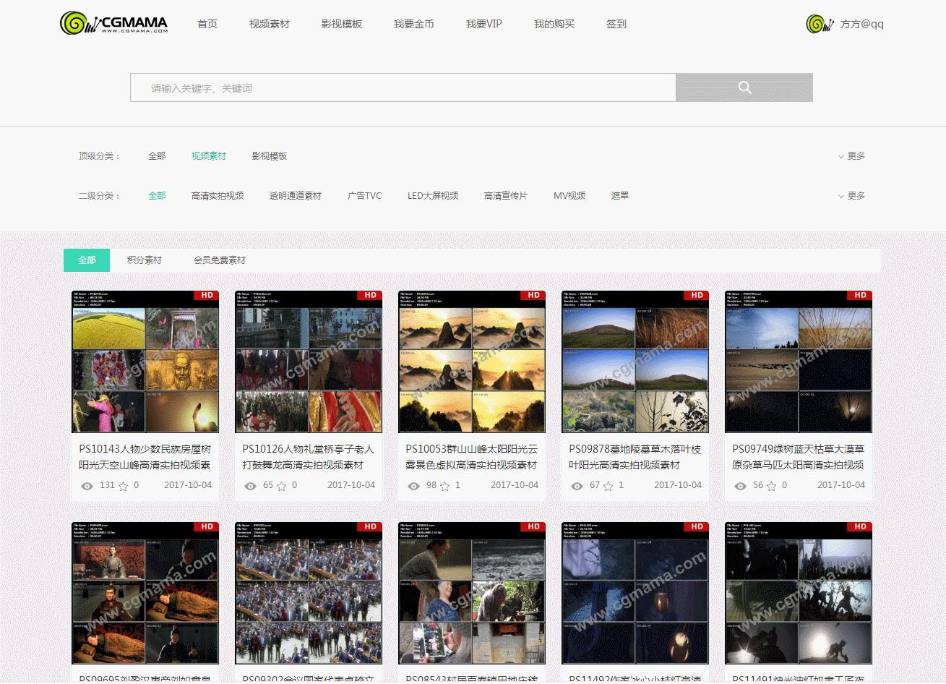This screenshot has height=684, width=946.
Task: Click the eye views icon on PS10143 card
Action: tap(88, 485)
